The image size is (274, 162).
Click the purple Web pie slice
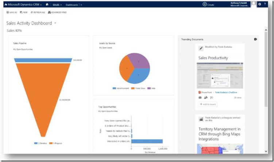pyautogui.click(x=140, y=60)
